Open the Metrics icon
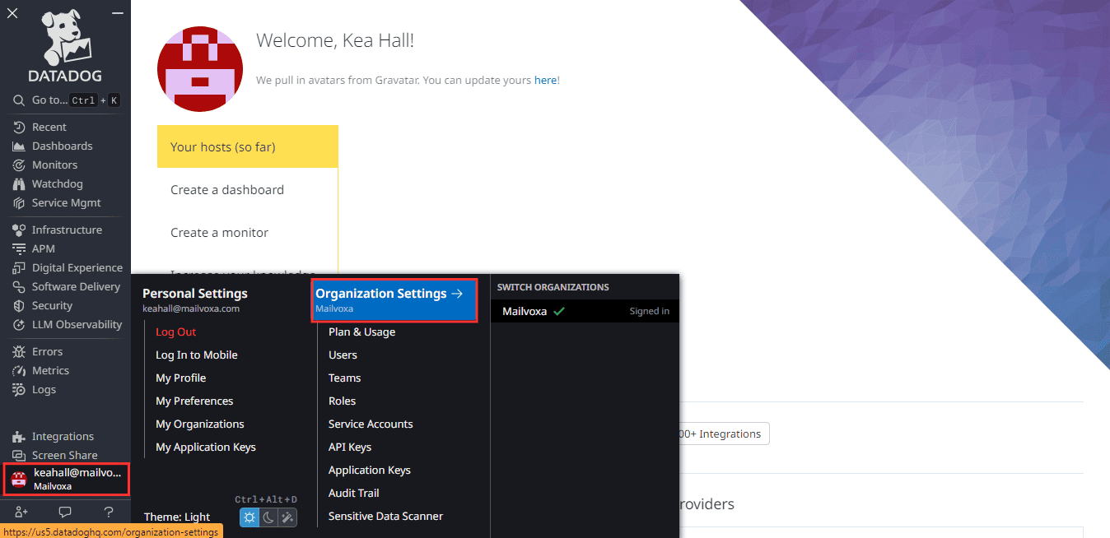This screenshot has width=1110, height=538. (x=19, y=371)
